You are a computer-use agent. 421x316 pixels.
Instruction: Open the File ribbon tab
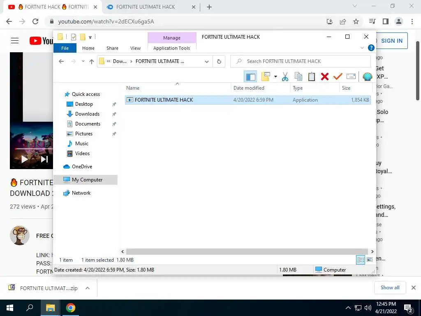pyautogui.click(x=65, y=48)
